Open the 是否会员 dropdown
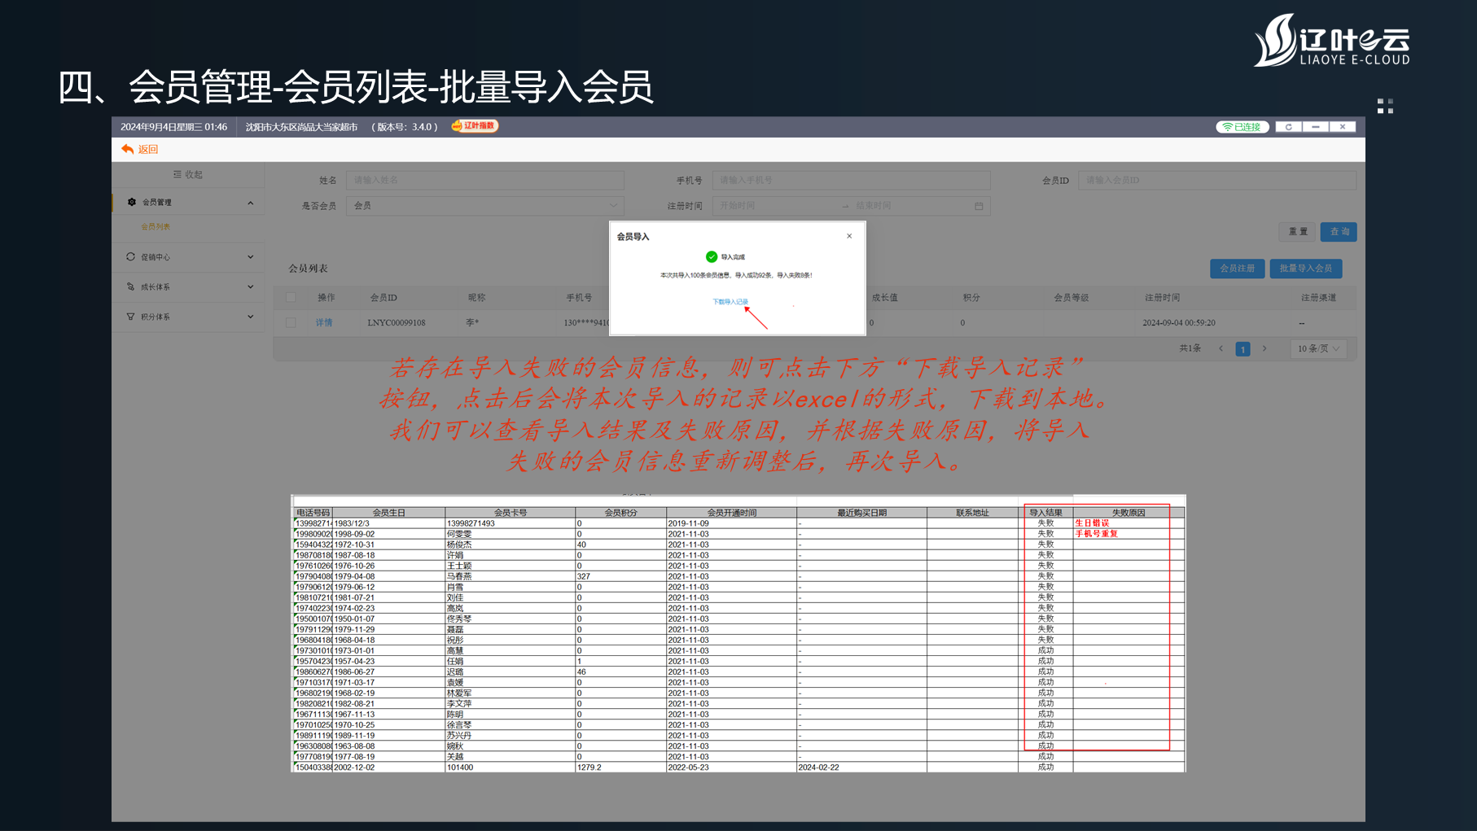Screen dimensions: 1477x831 tap(485, 206)
